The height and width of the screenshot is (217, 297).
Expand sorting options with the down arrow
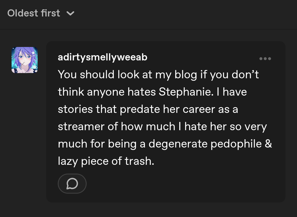[x=70, y=13]
